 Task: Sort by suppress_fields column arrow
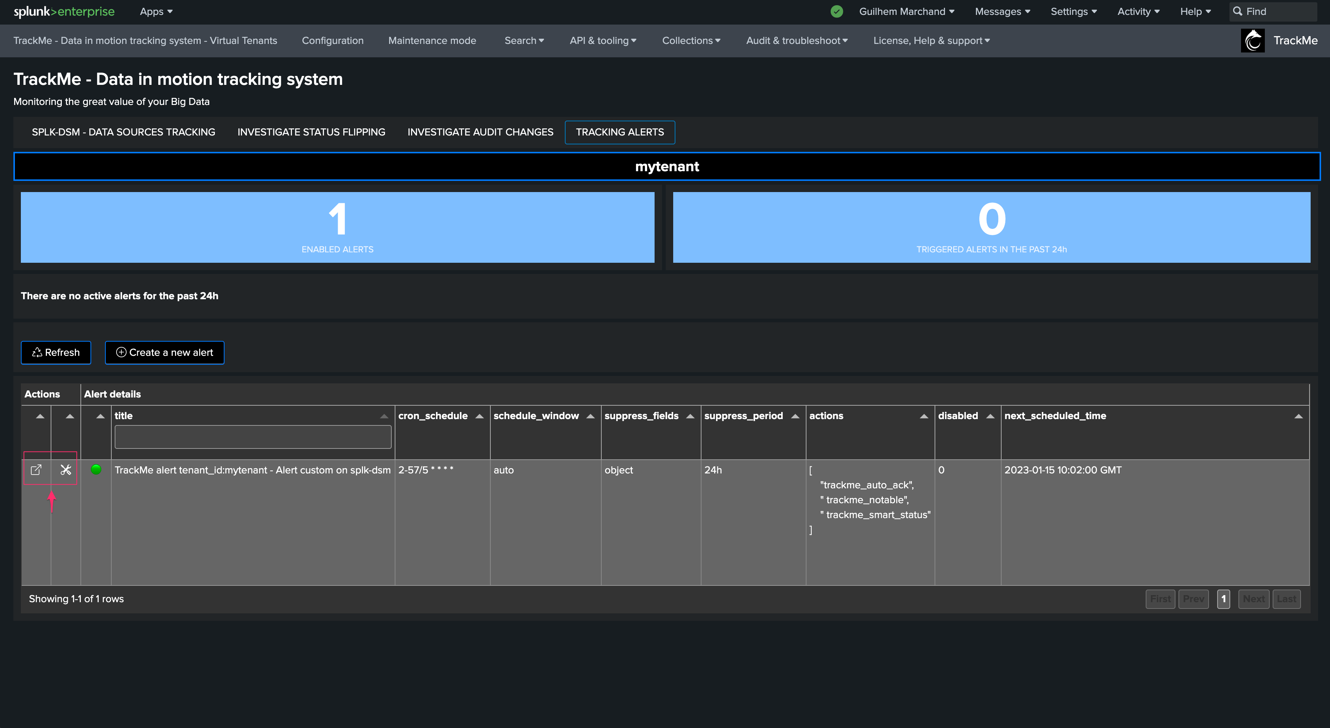690,416
